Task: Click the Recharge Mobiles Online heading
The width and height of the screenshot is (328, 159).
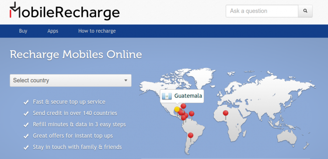Action: coord(76,54)
